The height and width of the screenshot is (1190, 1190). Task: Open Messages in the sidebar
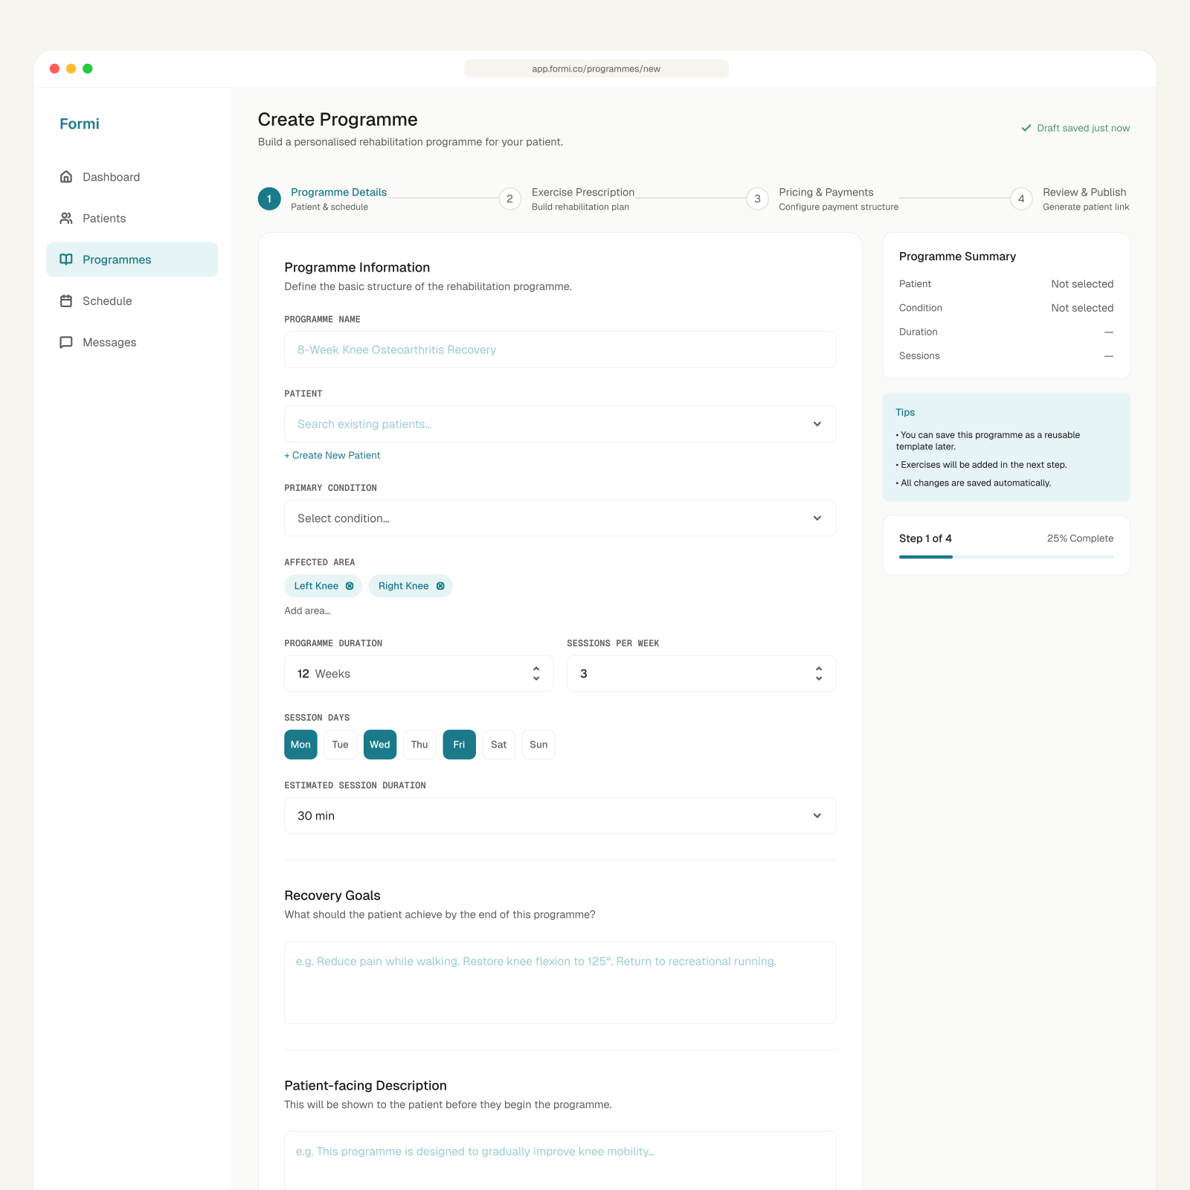tap(132, 342)
